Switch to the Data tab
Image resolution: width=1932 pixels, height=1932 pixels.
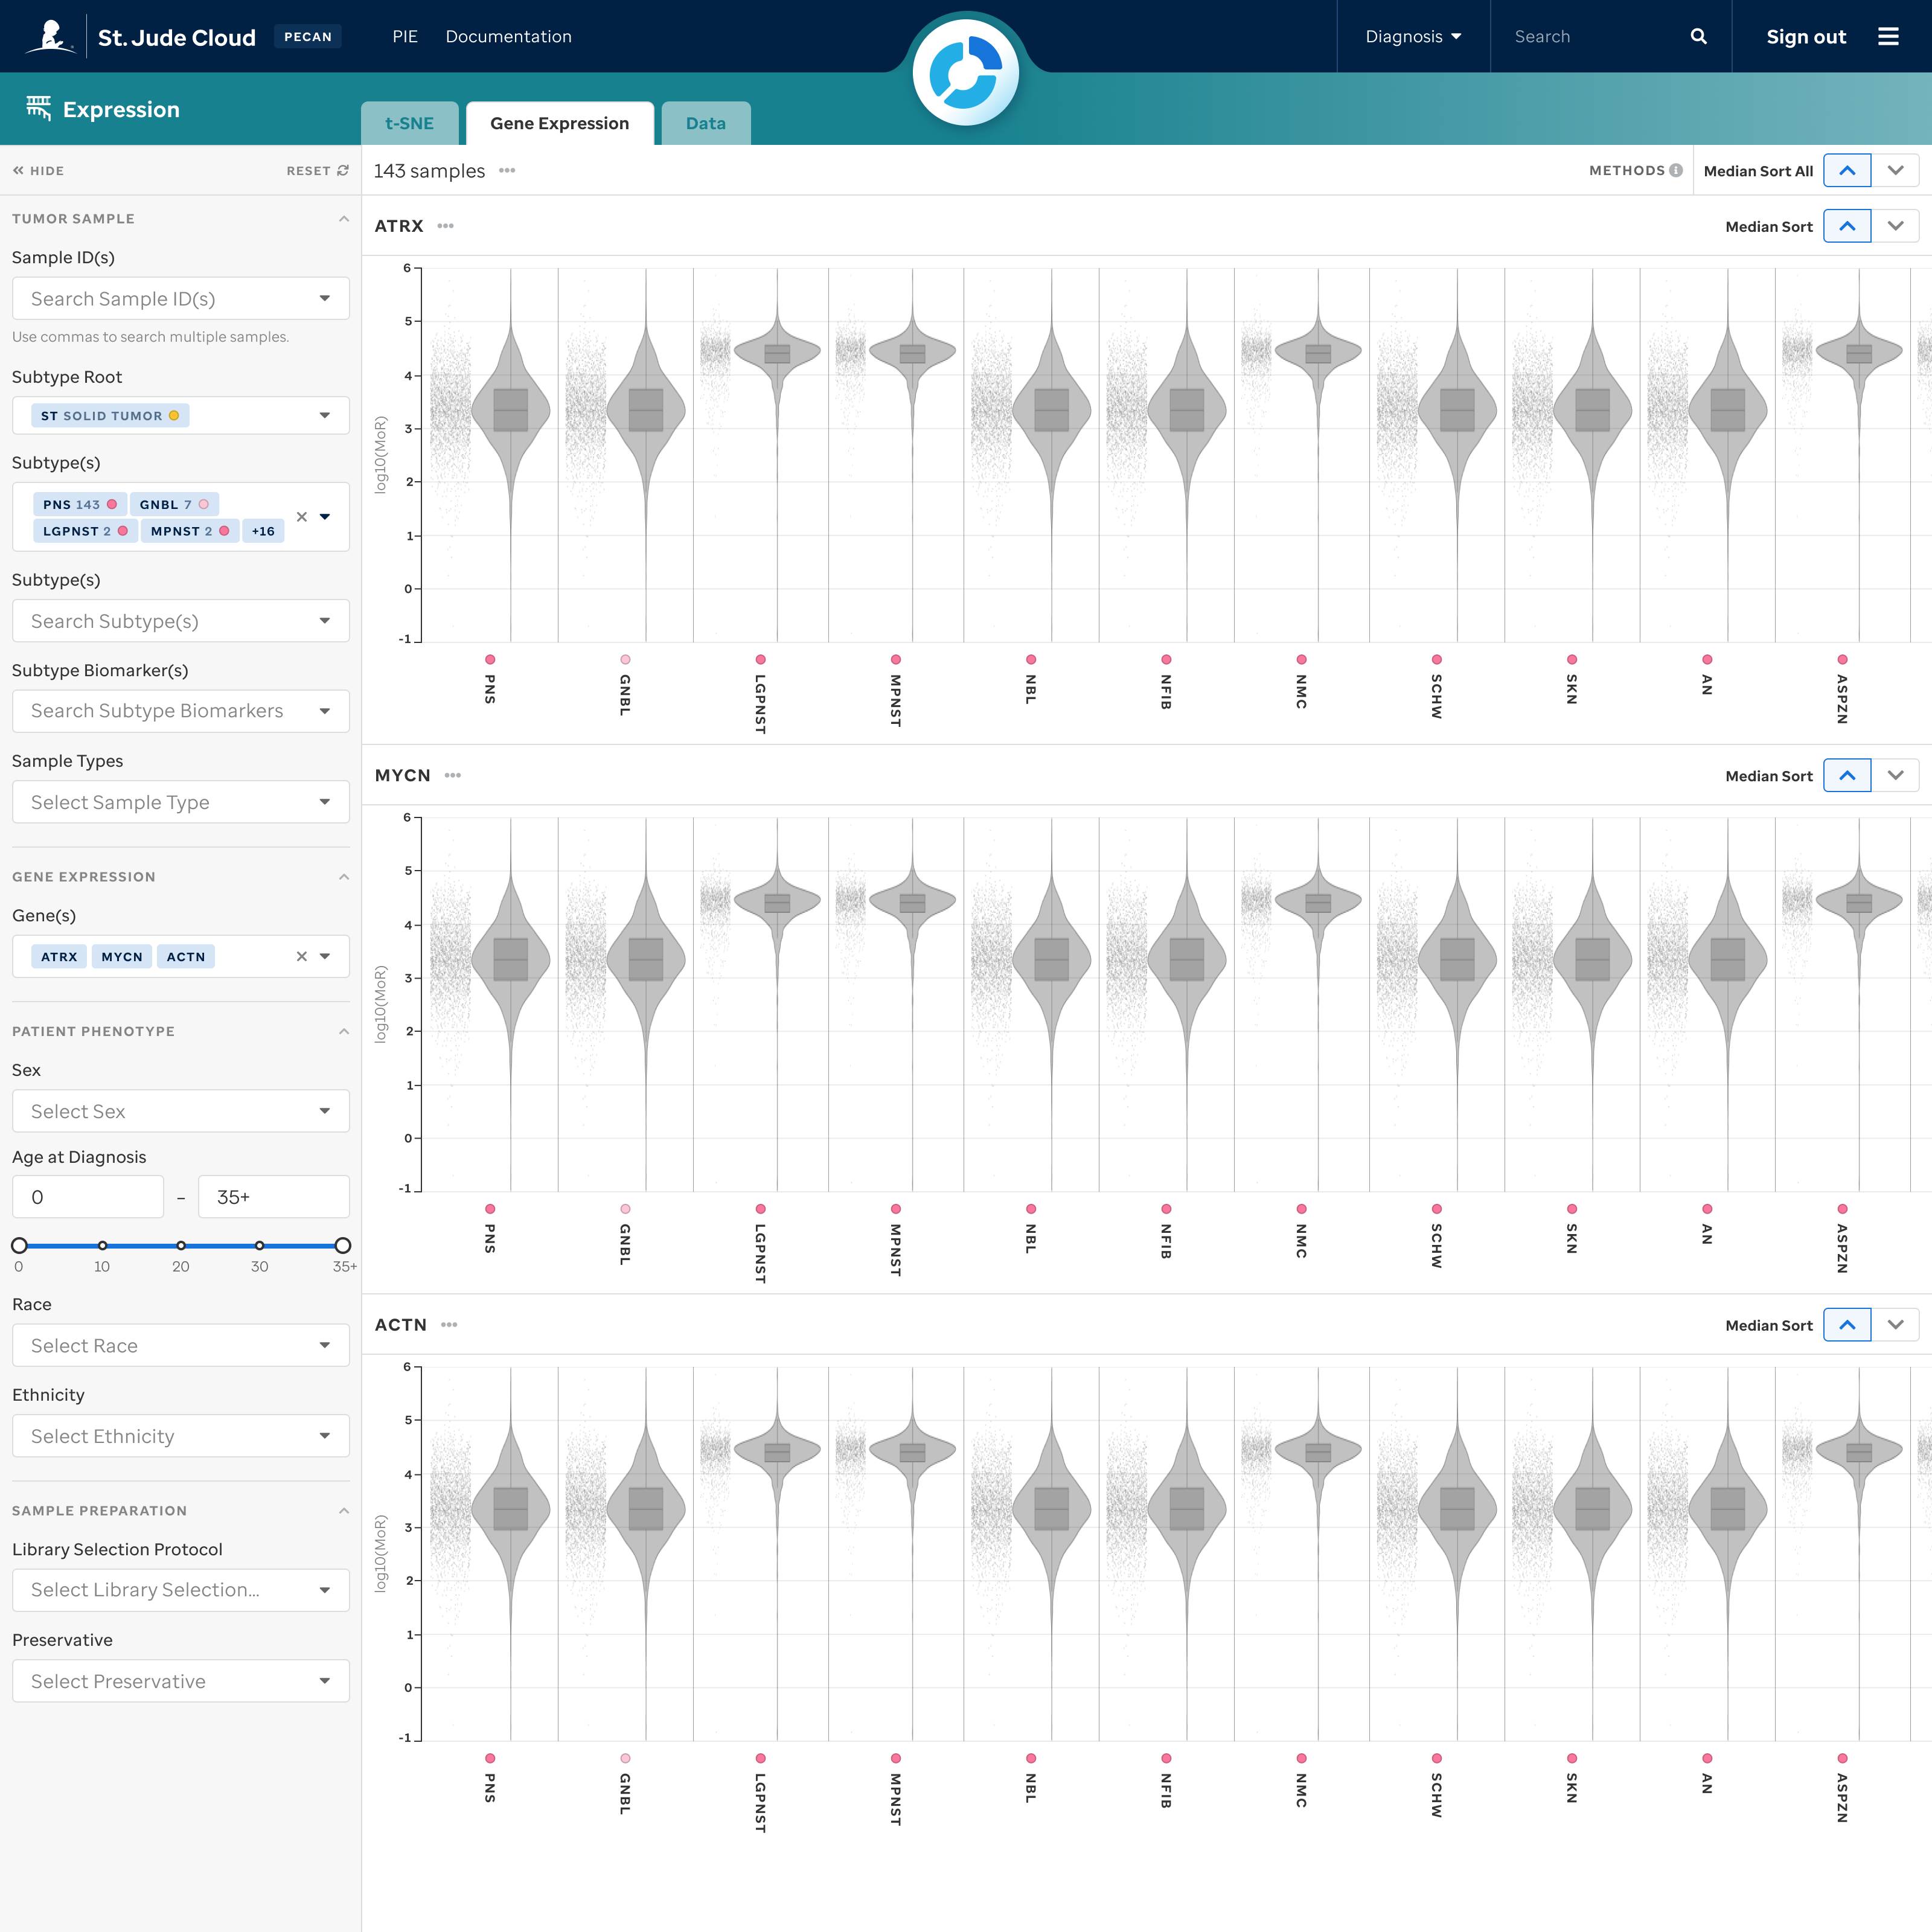[x=705, y=124]
